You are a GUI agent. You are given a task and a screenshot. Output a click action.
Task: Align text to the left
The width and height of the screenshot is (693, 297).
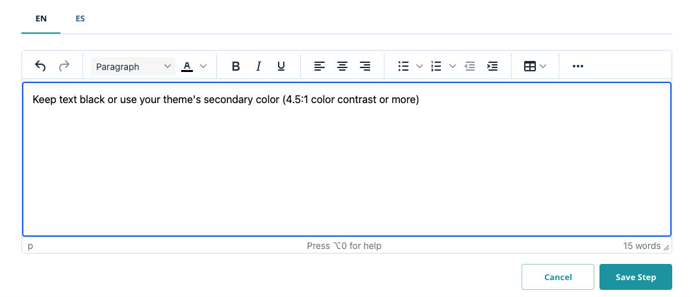tap(319, 66)
